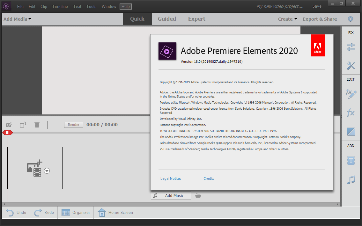Click the trash delete icon

37,125
